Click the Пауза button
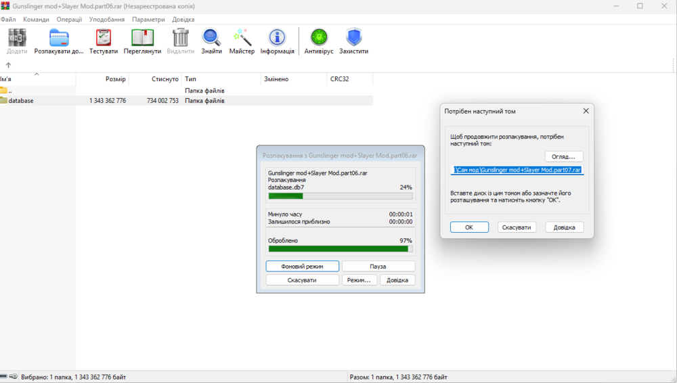This screenshot has width=677, height=383. point(378,267)
